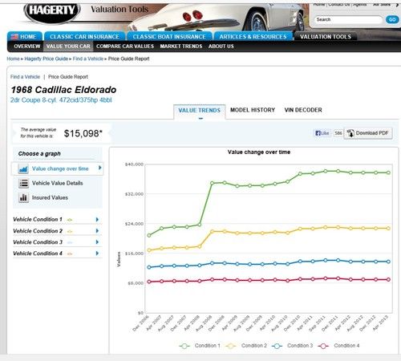Click the Hagerty Price Guide breadcrumb link

(x=47, y=59)
